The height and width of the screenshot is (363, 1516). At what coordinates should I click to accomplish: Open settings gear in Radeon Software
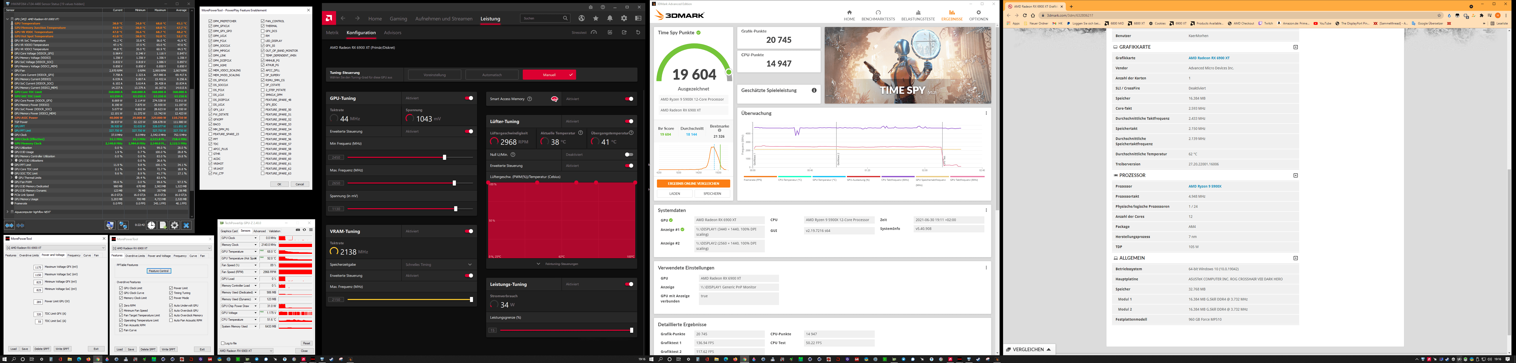pos(624,18)
